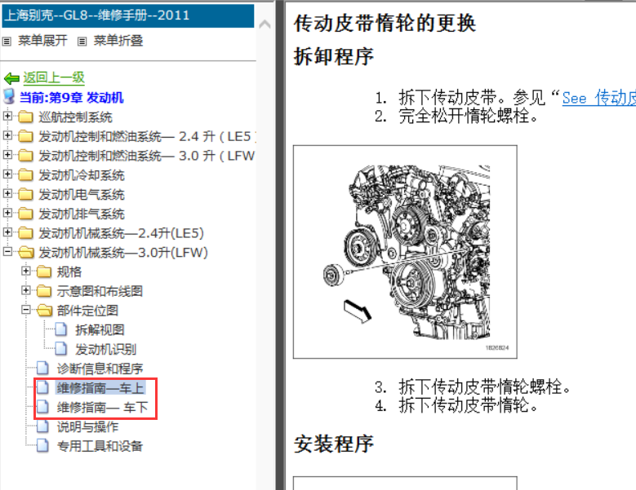Select 维修指南—车上 in the tree
Image resolution: width=636 pixels, height=490 pixels.
pyautogui.click(x=100, y=388)
